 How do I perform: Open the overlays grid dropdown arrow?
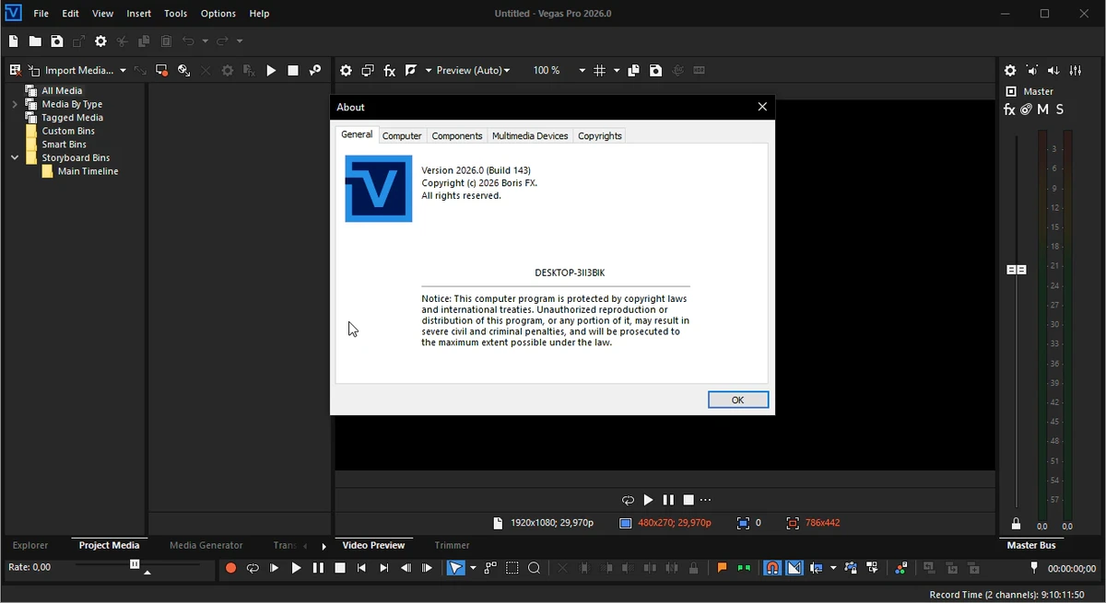point(616,71)
